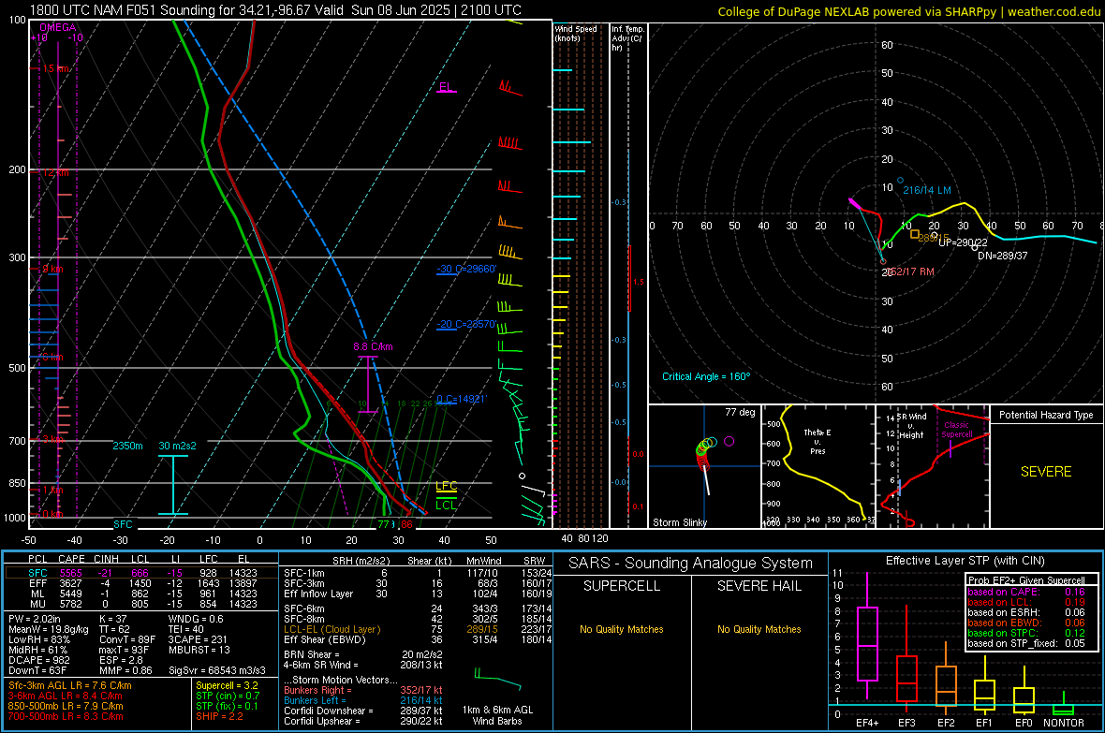Click the weather.cod.edu NEXLAB credit text
The image size is (1105, 733).
[908, 11]
